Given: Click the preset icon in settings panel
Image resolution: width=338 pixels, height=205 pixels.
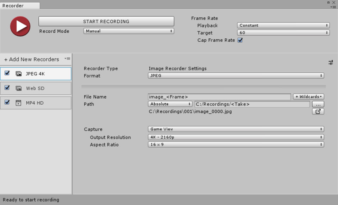Looking at the screenshot, I should click(331, 62).
